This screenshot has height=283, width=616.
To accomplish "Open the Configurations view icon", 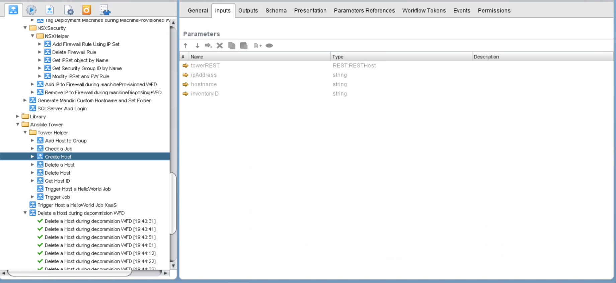I will tap(69, 10).
